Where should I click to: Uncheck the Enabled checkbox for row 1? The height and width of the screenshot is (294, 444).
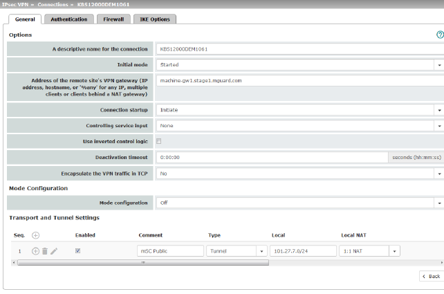(x=78, y=251)
